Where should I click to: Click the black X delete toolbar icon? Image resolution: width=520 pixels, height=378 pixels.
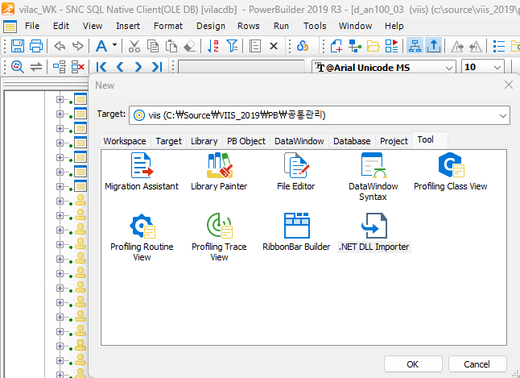(x=274, y=46)
